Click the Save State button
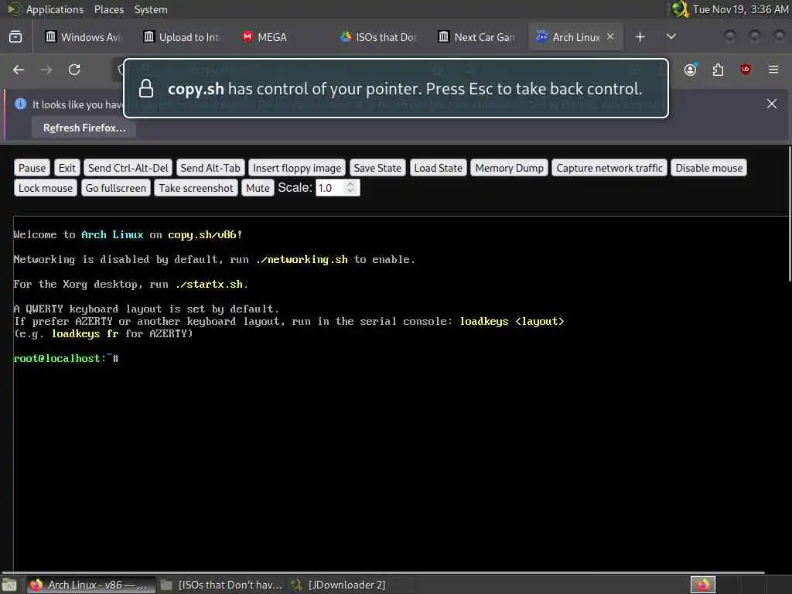 pos(377,168)
